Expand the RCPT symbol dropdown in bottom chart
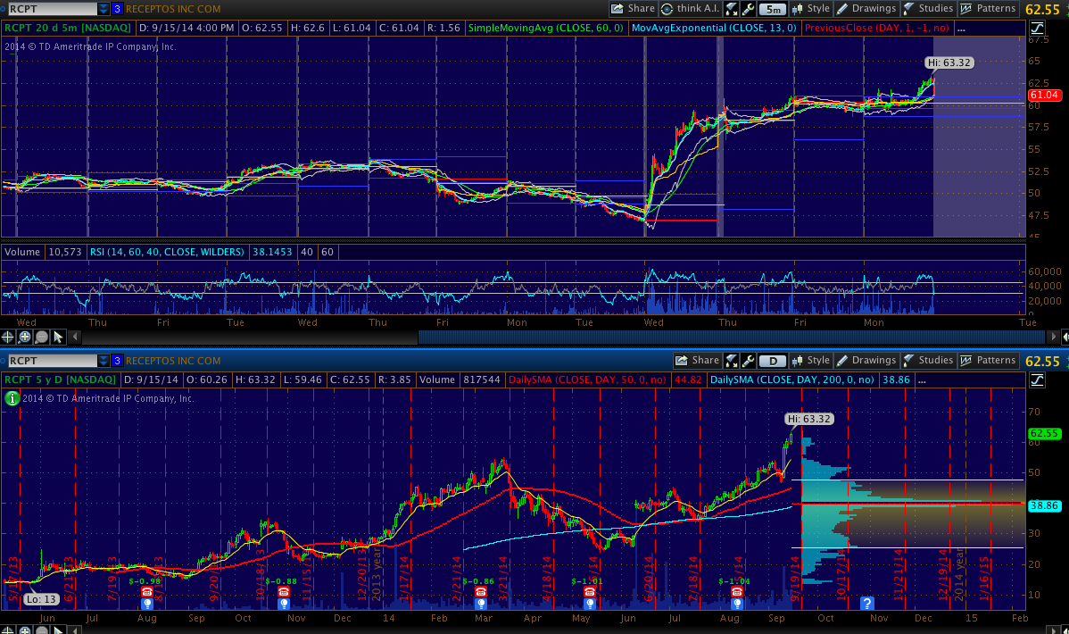1069x634 pixels. click(104, 361)
